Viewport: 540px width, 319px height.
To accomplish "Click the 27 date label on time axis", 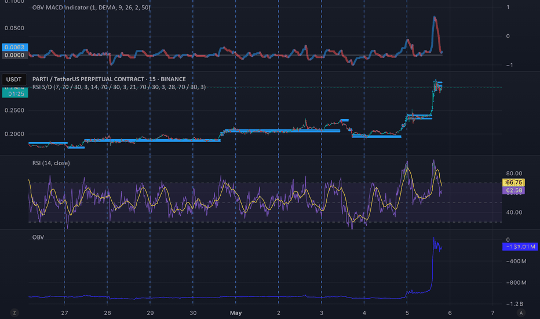I will coord(64,313).
